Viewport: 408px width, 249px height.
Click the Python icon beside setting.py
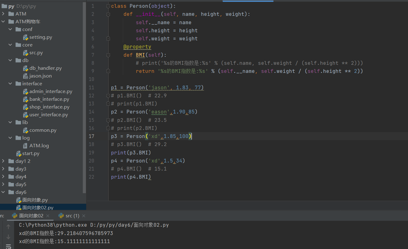point(26,37)
